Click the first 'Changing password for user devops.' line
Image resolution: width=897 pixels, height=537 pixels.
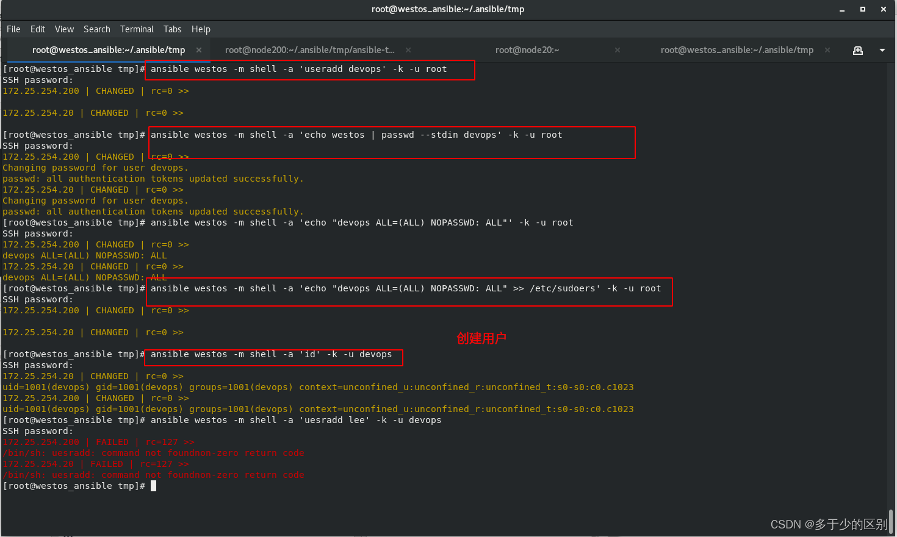[x=95, y=168]
